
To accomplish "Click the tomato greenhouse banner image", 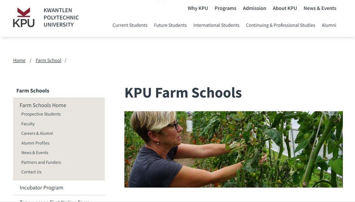I will pos(234,149).
